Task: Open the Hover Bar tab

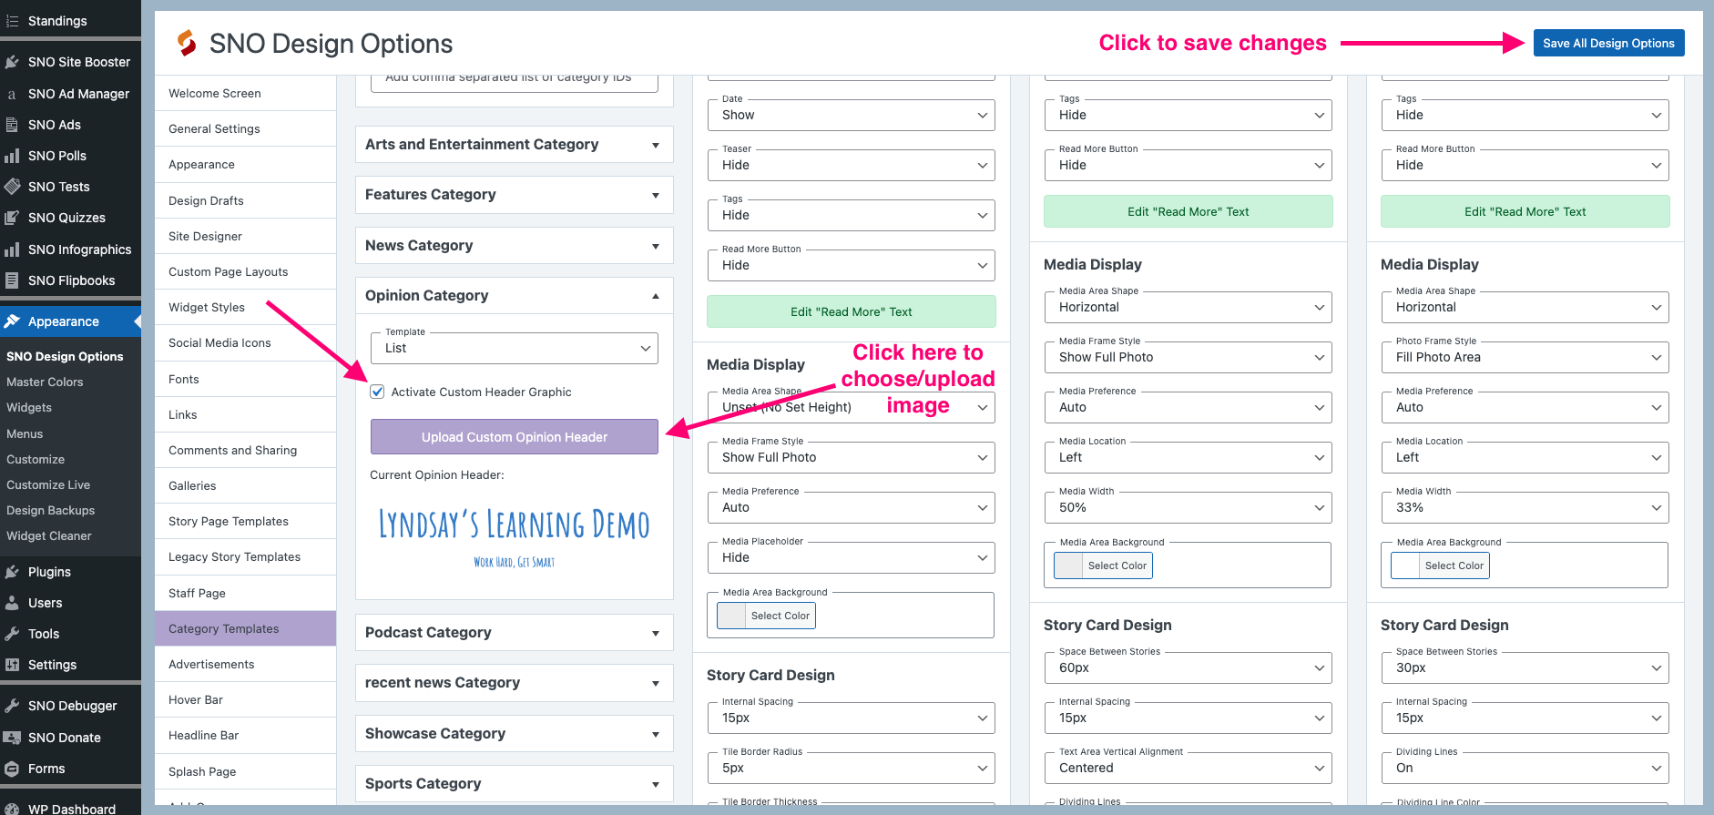Action: pyautogui.click(x=245, y=699)
